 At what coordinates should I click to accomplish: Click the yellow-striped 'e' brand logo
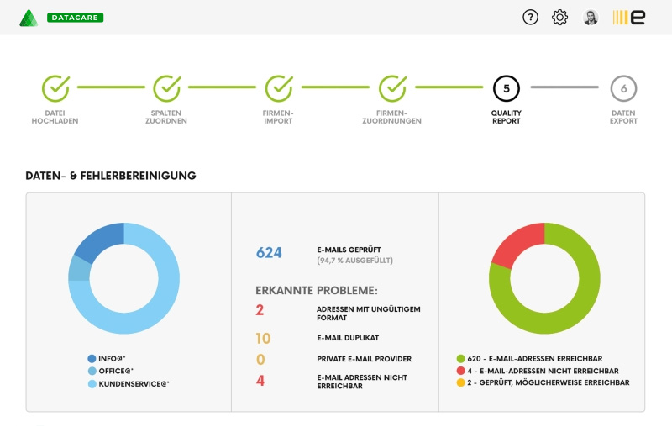[x=628, y=18]
